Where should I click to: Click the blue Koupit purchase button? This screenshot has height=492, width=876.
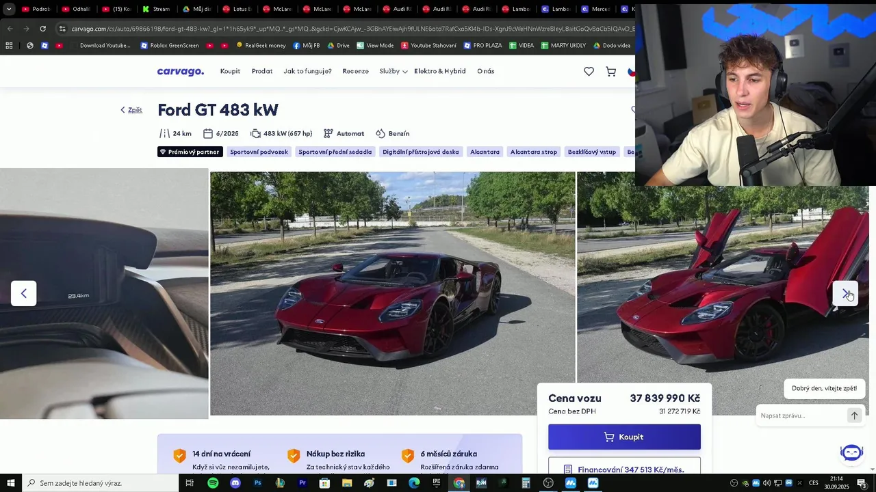(624, 437)
